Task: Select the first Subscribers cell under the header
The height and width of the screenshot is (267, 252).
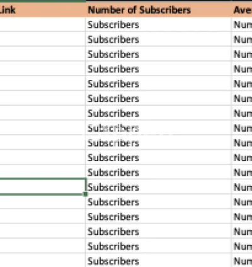Action: 159,25
